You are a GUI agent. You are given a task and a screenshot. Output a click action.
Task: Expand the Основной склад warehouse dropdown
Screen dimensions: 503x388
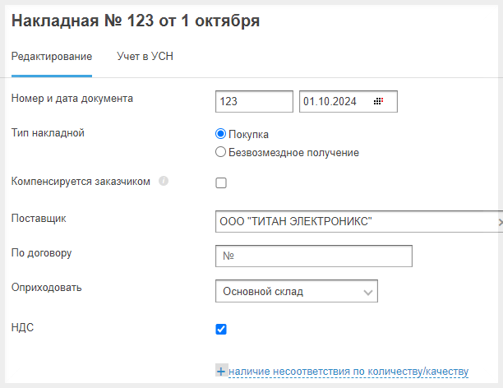pos(367,292)
